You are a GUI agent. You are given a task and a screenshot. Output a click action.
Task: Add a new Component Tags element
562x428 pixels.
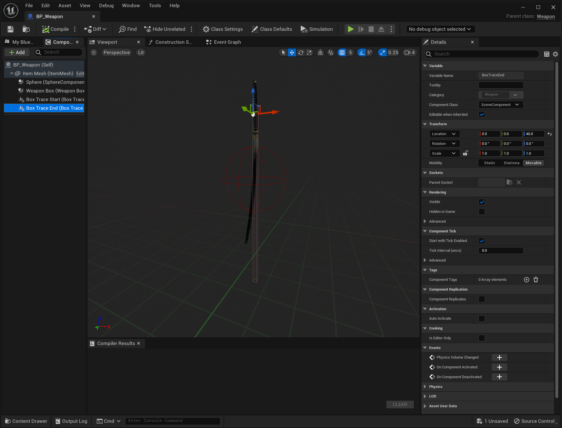tap(527, 280)
